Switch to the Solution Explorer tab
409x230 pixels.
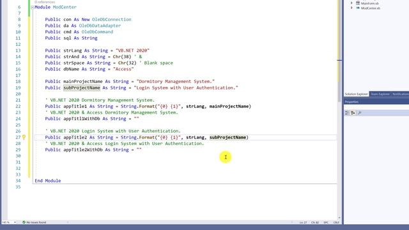click(357, 94)
